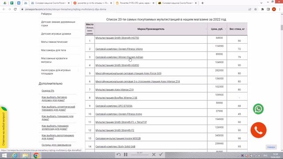Click the page vertical scrollbar thumb
The width and height of the screenshot is (283, 159).
pos(282,27)
